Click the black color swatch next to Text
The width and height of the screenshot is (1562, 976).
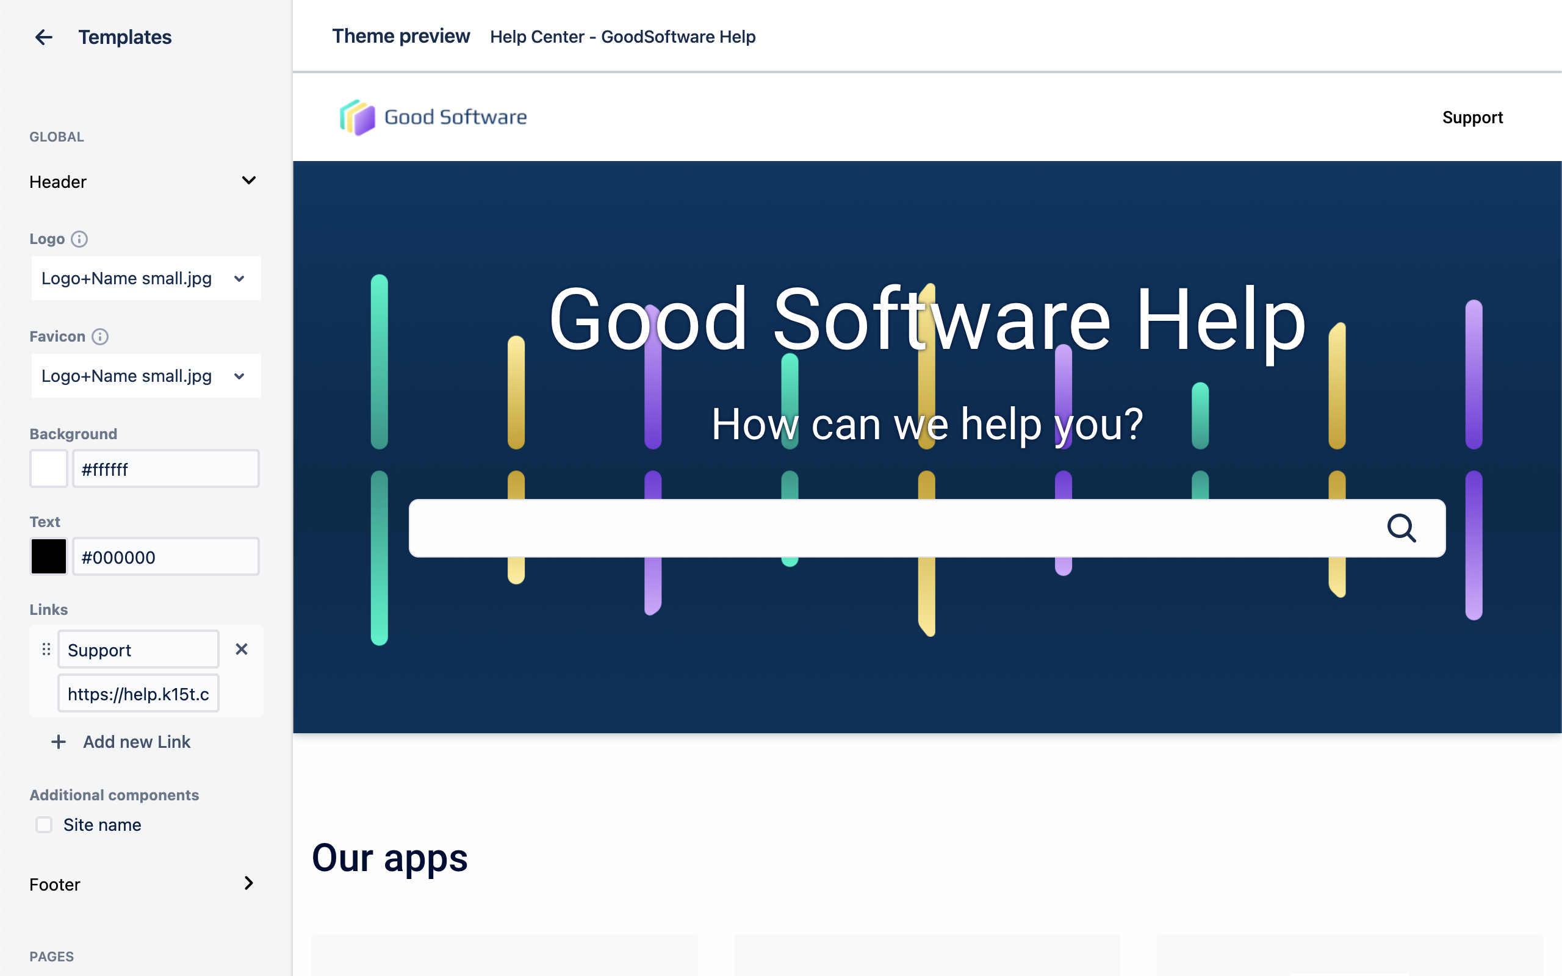[x=46, y=556]
